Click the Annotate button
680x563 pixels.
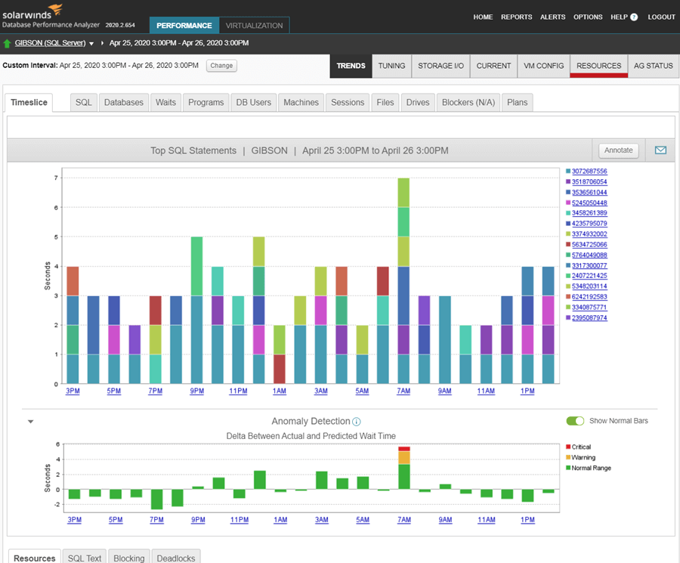619,150
